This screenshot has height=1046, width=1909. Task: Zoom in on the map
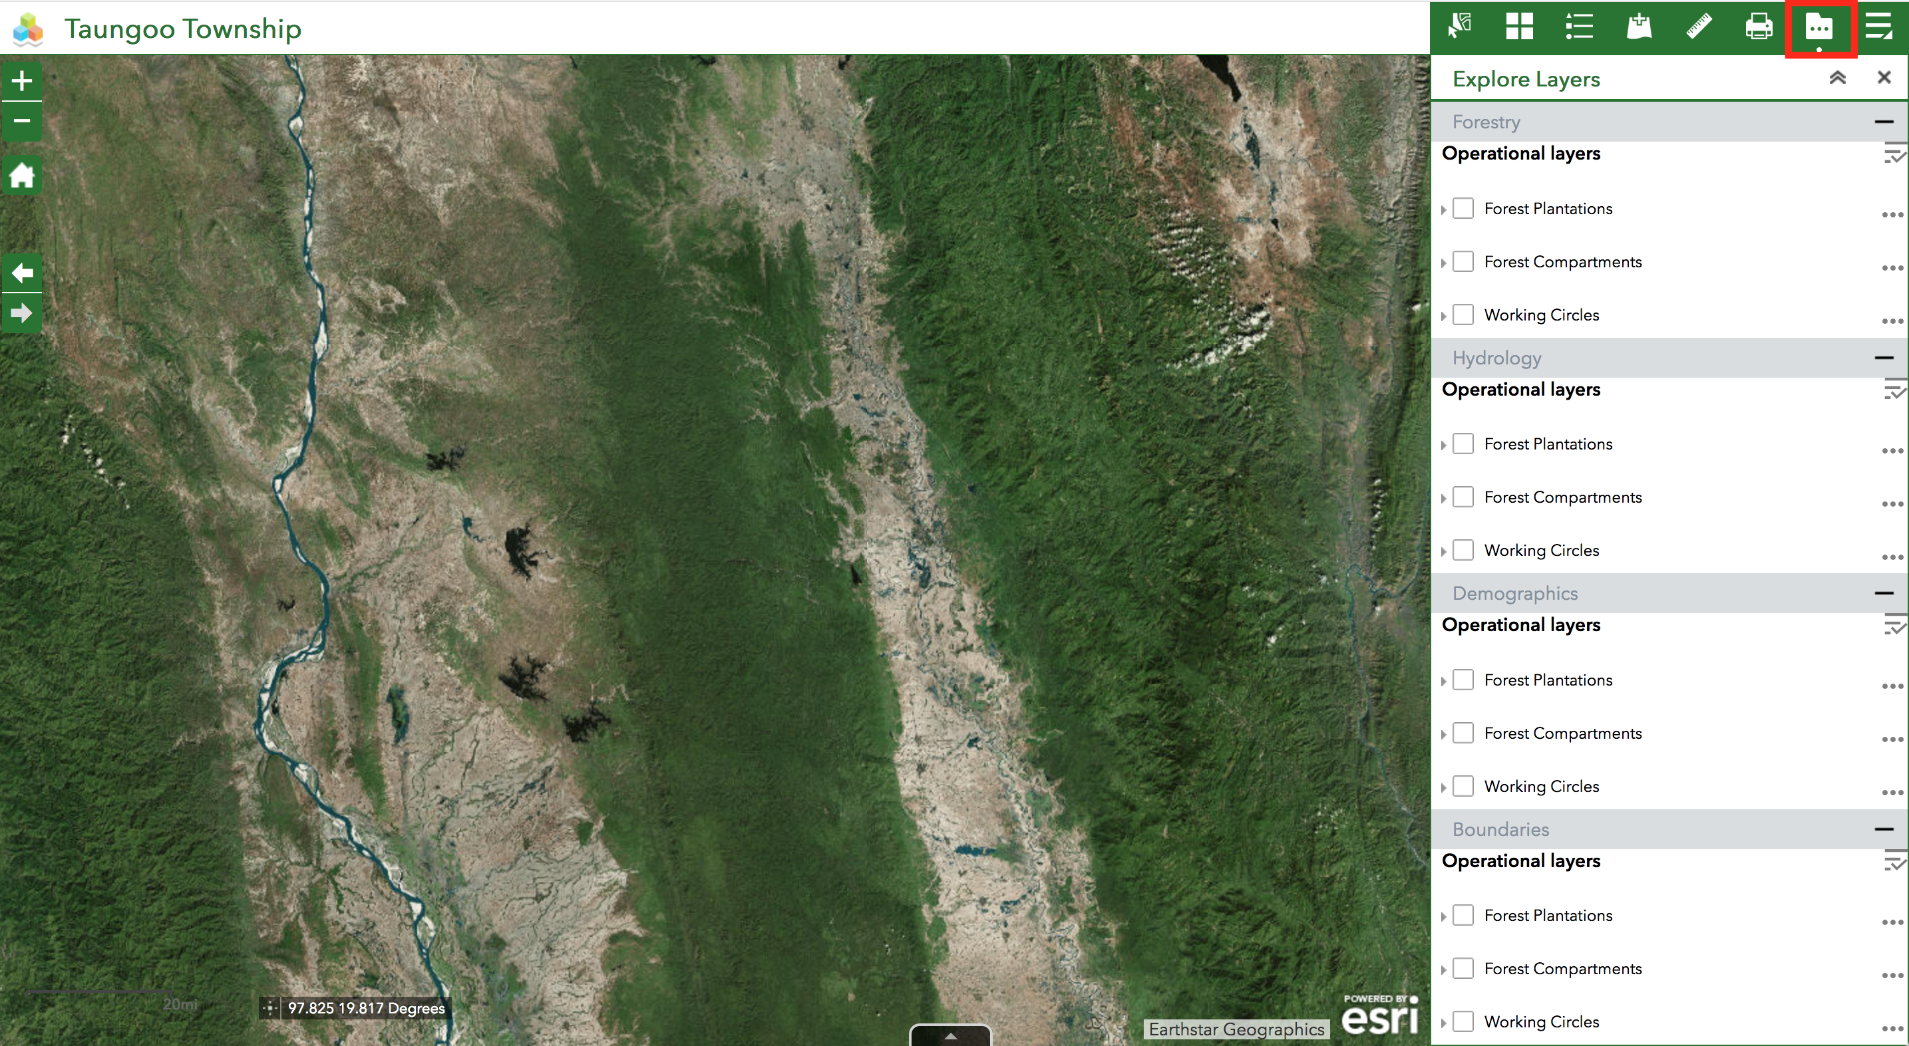21,80
